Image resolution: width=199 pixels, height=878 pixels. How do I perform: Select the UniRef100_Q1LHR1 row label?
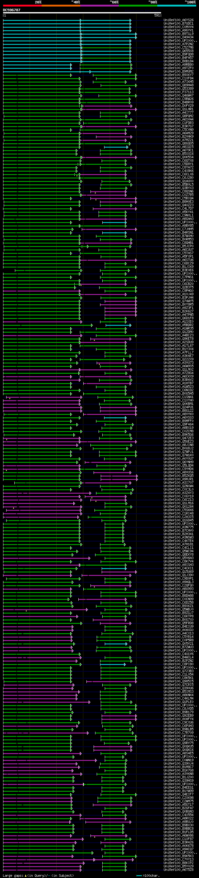click(178, 109)
